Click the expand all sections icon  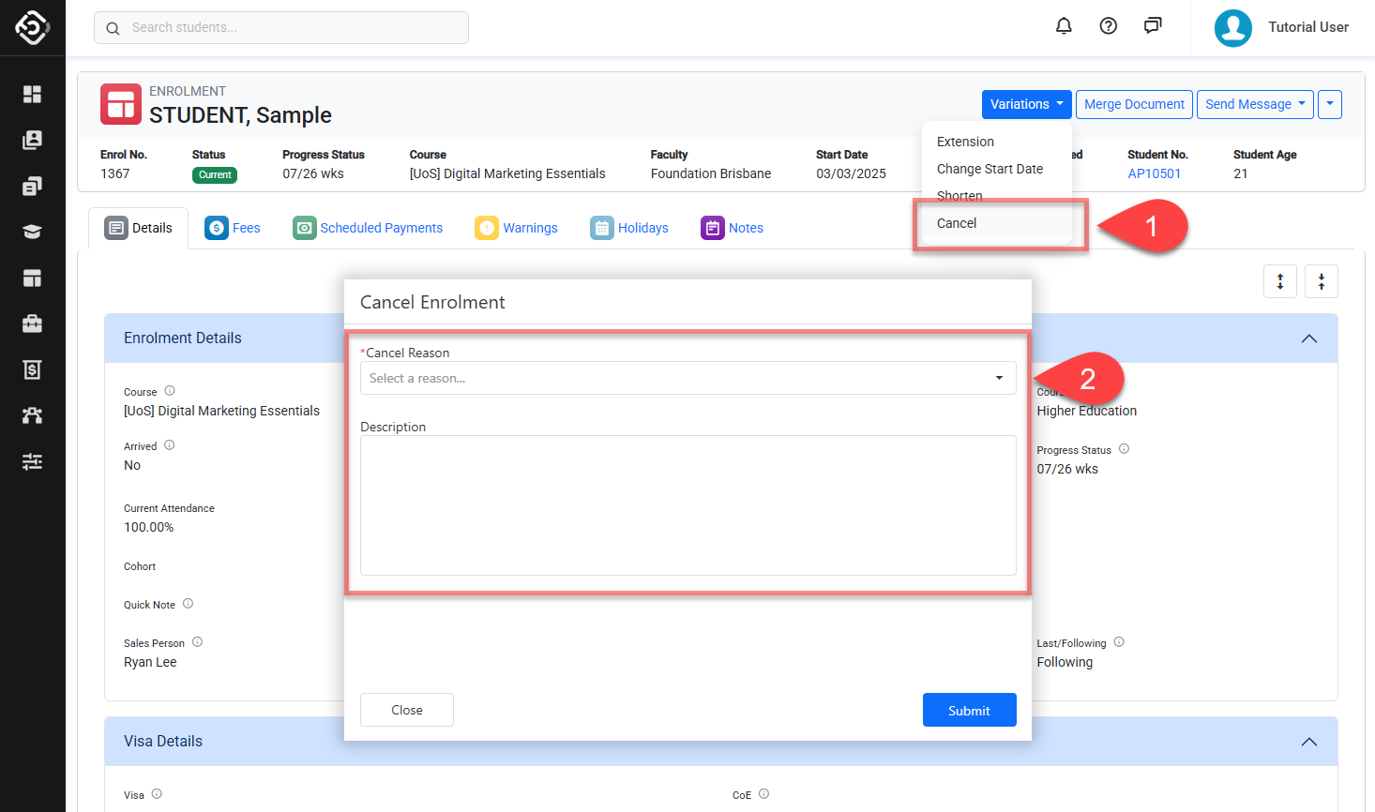pos(1279,281)
